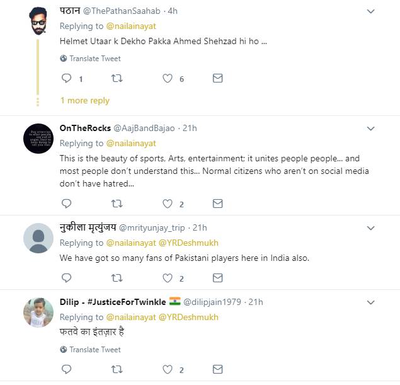400x385 pixels.
Task: Open OnTheRocks profile picture
Action: 38,139
